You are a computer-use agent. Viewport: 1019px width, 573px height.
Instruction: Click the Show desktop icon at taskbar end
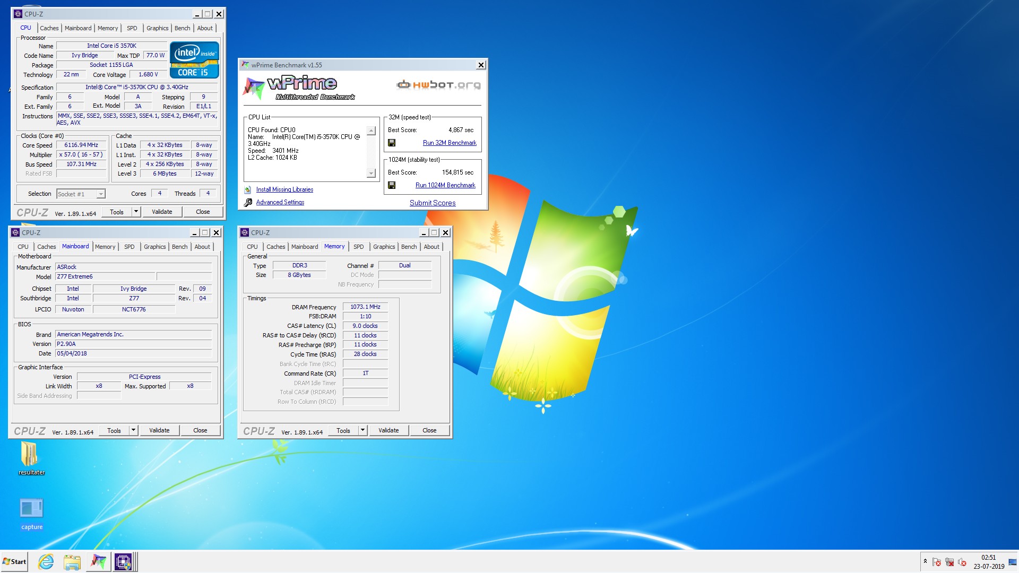click(x=1013, y=562)
